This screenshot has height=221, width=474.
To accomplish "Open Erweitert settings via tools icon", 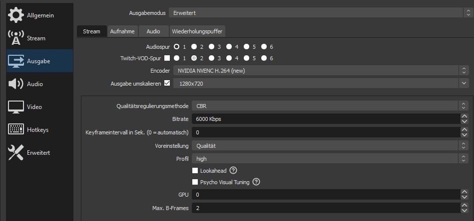I will 16,153.
